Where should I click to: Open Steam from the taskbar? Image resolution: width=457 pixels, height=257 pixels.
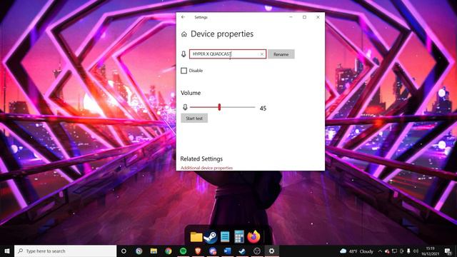click(242, 251)
